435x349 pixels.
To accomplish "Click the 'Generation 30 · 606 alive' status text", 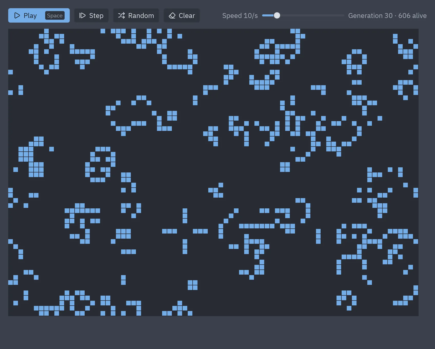I will tap(387, 16).
